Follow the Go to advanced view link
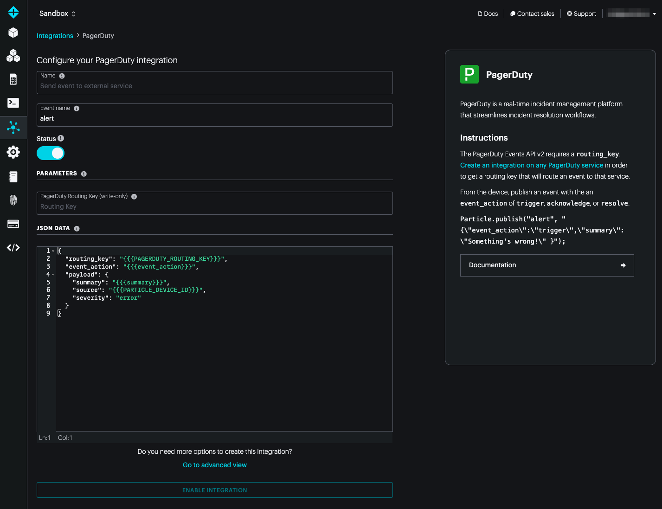662x509 pixels. pos(215,465)
